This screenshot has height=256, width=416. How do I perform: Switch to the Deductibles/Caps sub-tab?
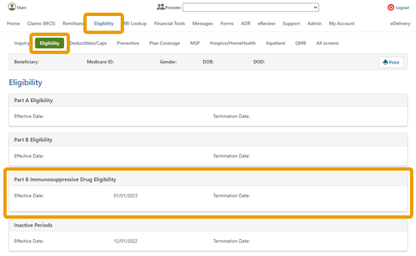tap(89, 43)
